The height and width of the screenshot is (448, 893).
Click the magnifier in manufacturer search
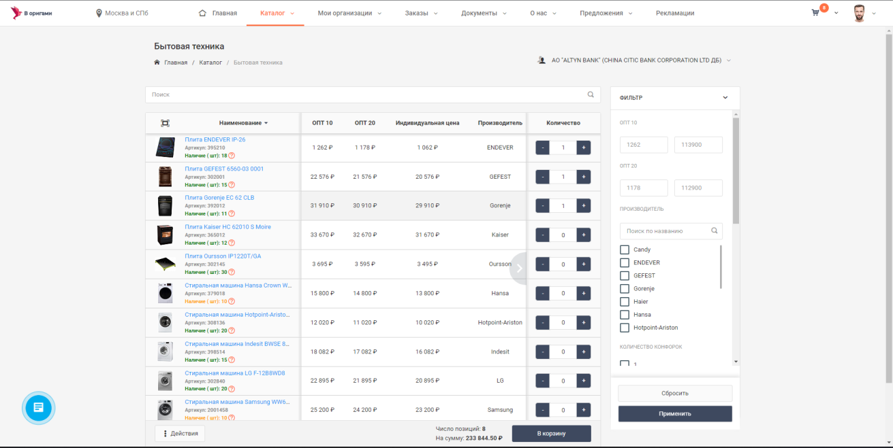pyautogui.click(x=714, y=231)
